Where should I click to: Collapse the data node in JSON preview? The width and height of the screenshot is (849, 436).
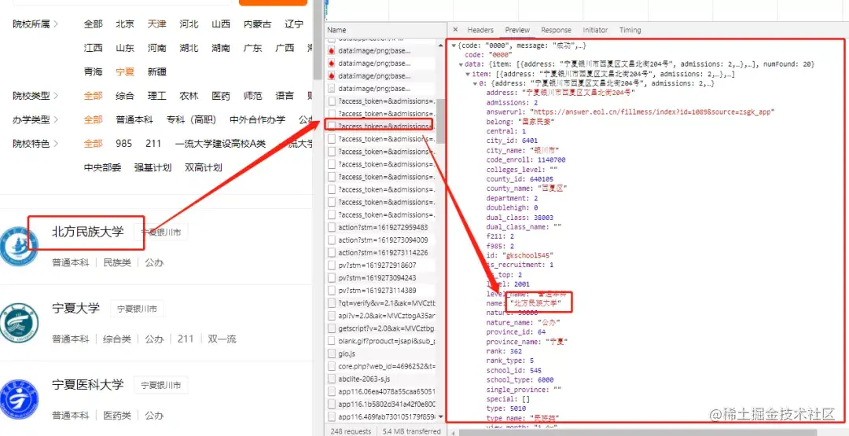click(x=460, y=64)
